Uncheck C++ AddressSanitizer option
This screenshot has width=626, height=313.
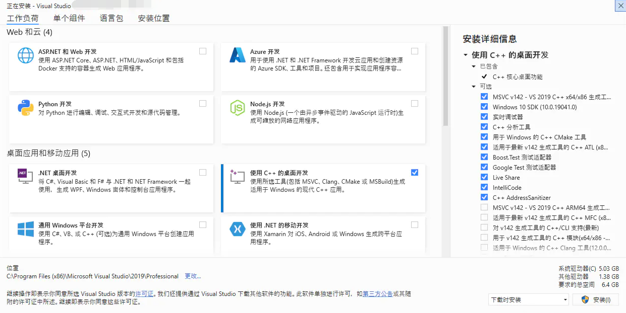tap(484, 197)
